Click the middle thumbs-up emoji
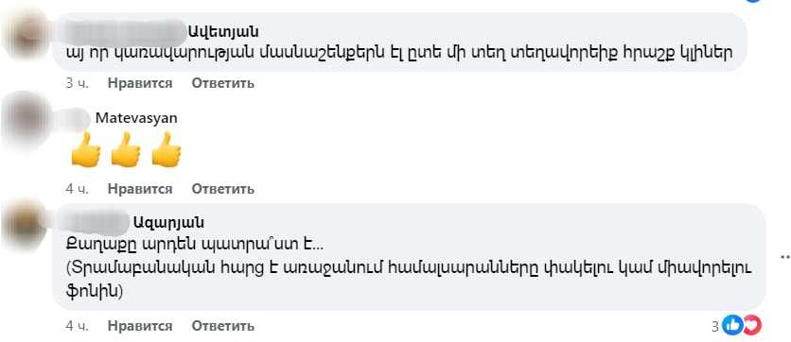Screen dimensions: 791x342 pos(126,149)
